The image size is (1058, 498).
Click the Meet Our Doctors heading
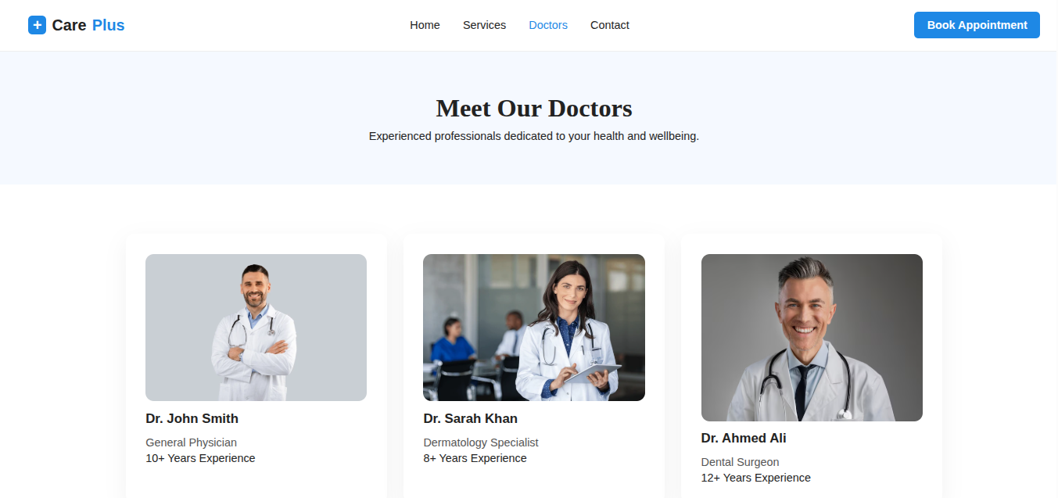click(534, 108)
